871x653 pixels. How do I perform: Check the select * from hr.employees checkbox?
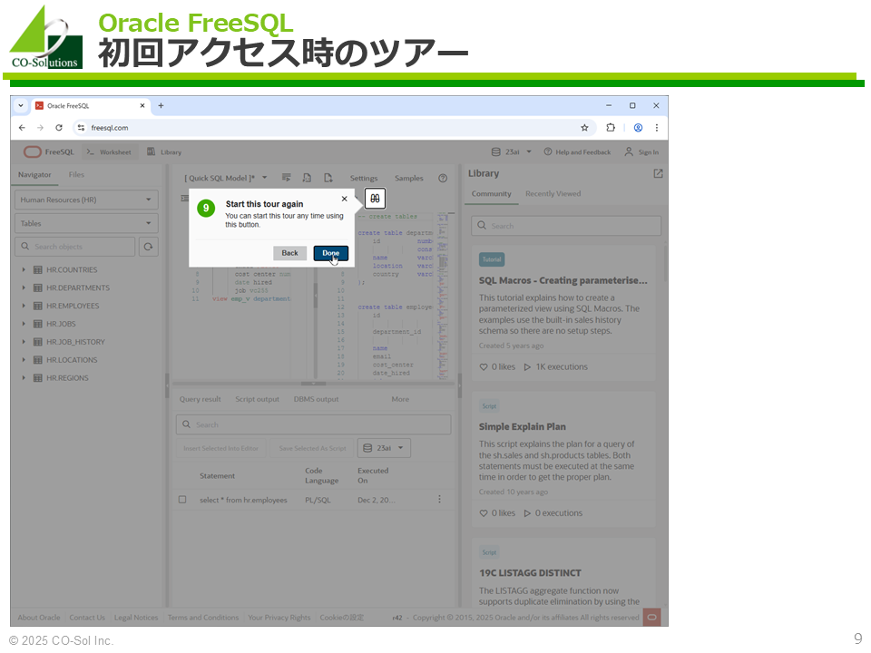point(182,500)
